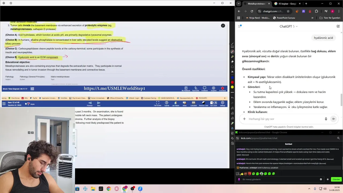This screenshot has width=343, height=193.
Task: Open the Tutorial help icon
Action: pyautogui.click(x=167, y=104)
